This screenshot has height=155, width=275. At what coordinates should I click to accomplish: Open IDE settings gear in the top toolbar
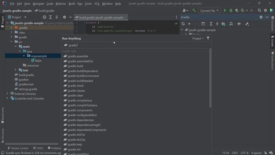pos(266,10)
